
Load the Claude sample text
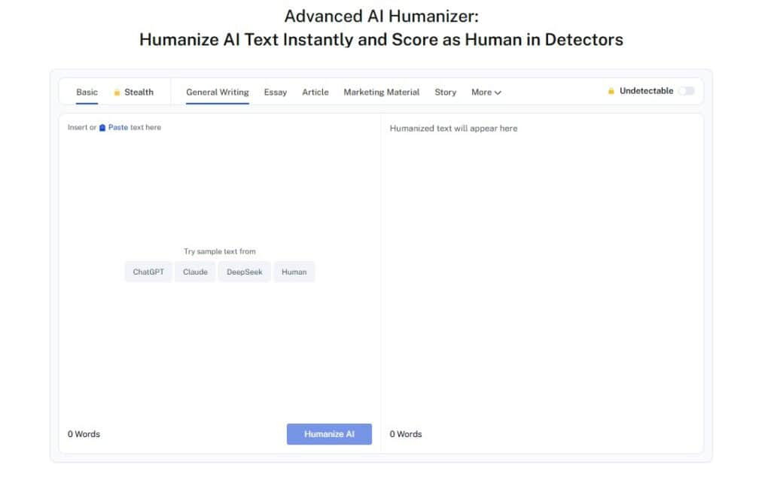coord(195,272)
